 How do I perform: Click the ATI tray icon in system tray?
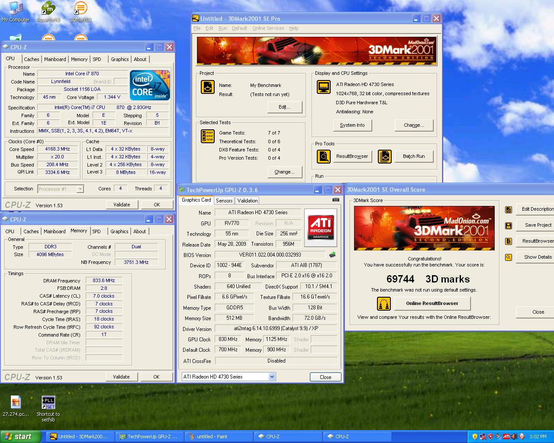pos(506,437)
